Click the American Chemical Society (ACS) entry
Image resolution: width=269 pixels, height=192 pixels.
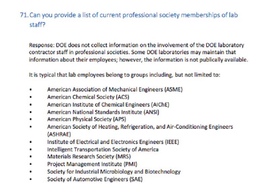(88, 97)
